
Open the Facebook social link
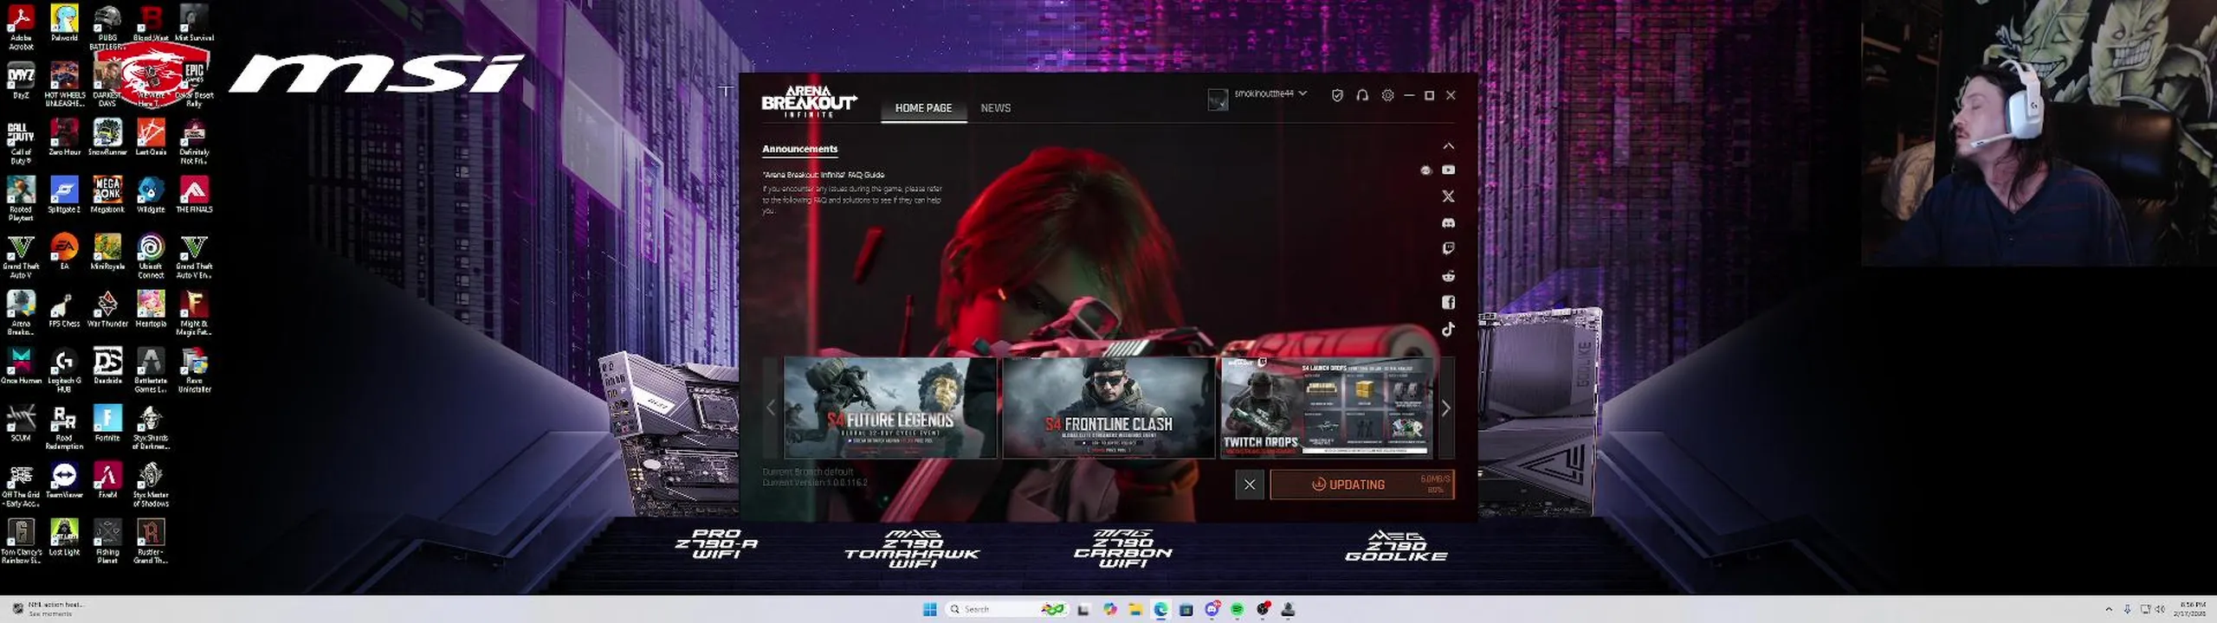pyautogui.click(x=1448, y=303)
